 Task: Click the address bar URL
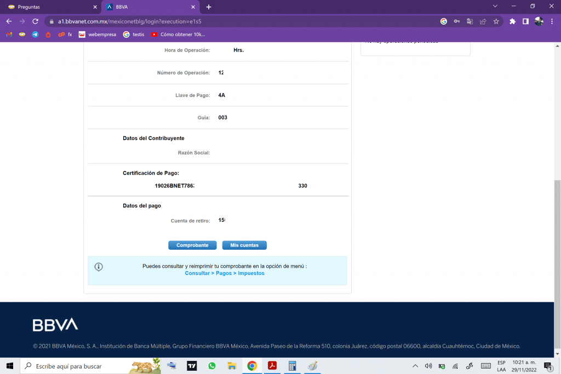tap(129, 21)
